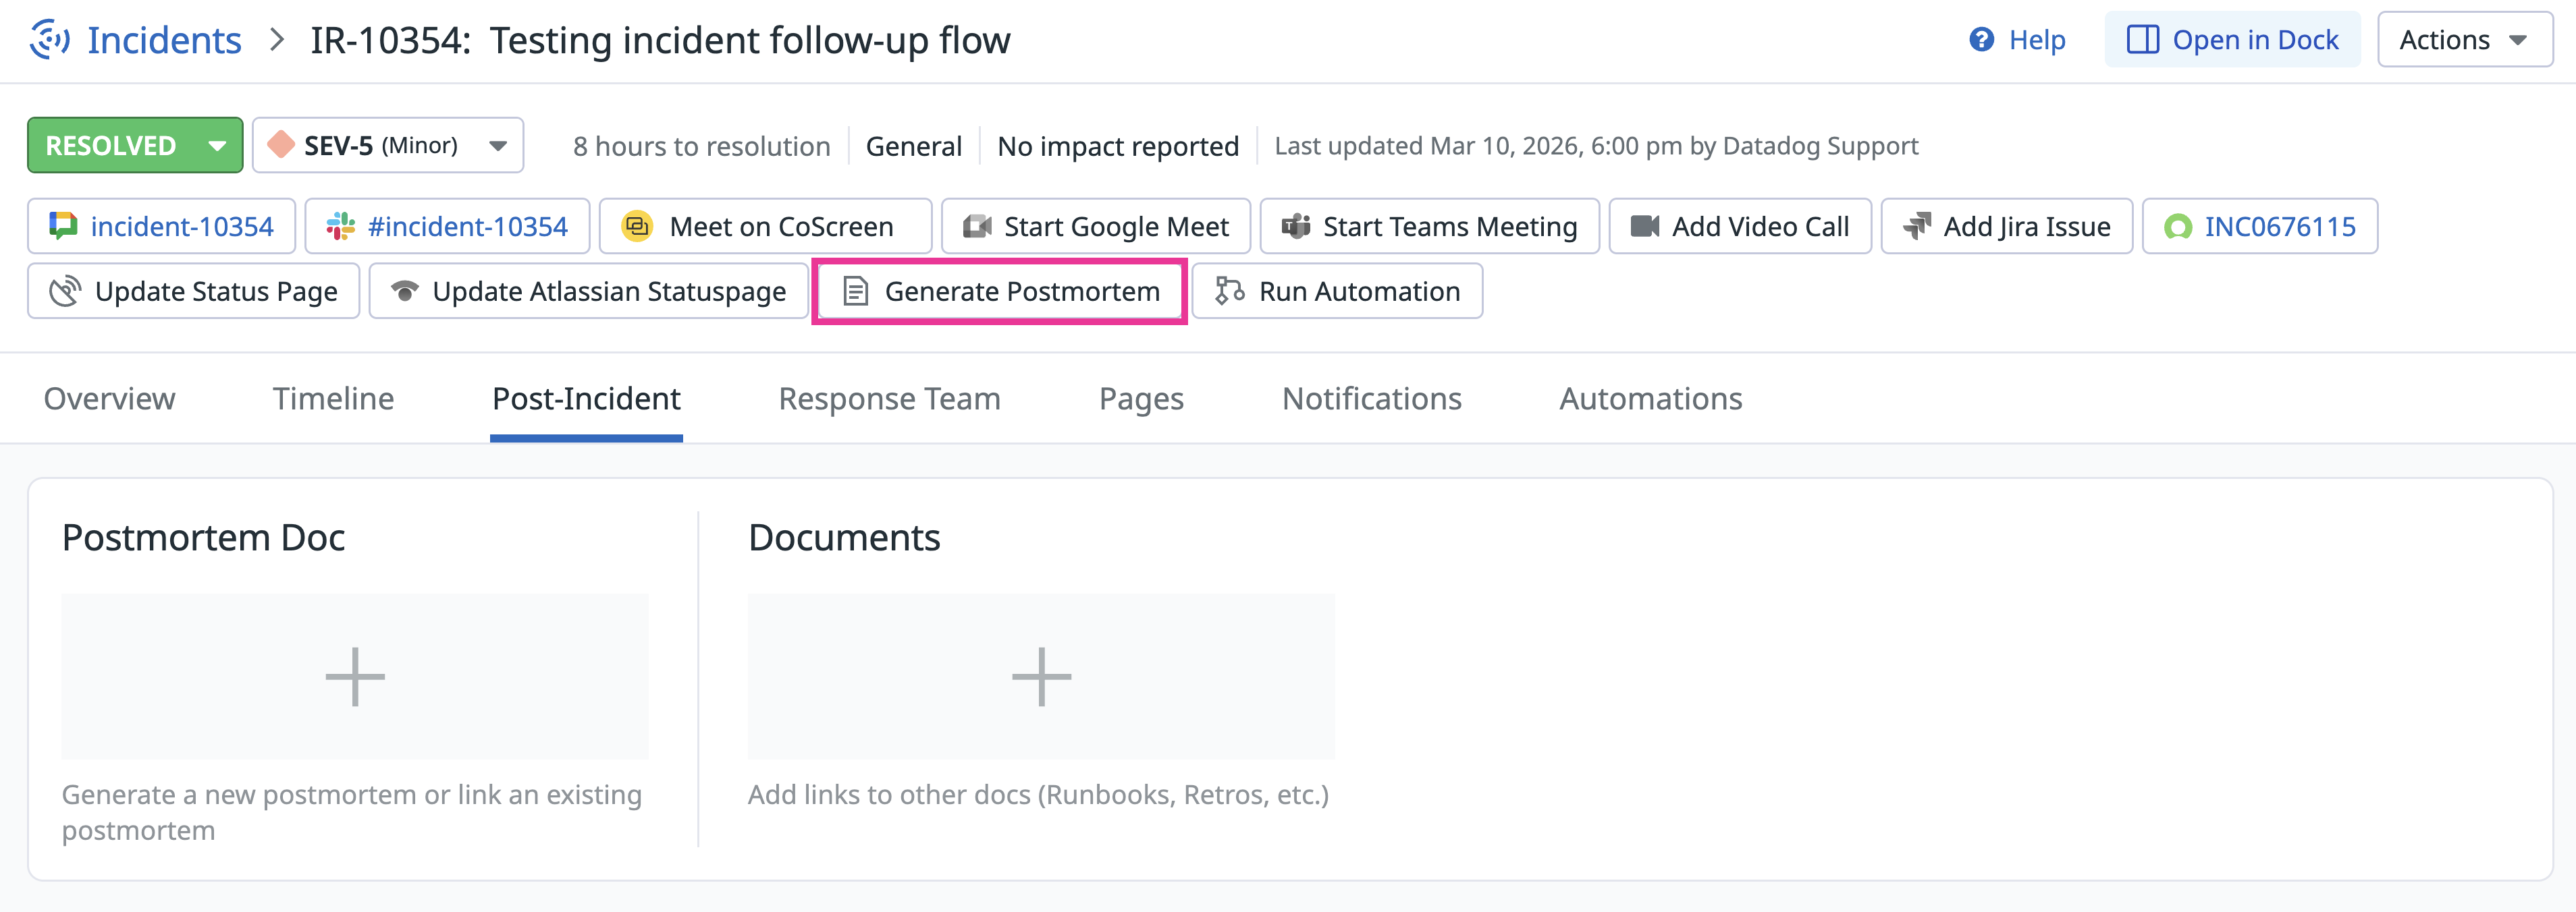The image size is (2576, 912).
Task: Add a Jira Issue
Action: 2006,227
